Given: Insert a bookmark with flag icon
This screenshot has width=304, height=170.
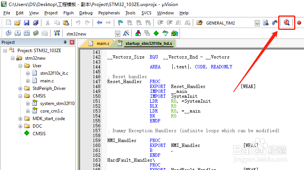Looking at the screenshot, I should [120, 23].
